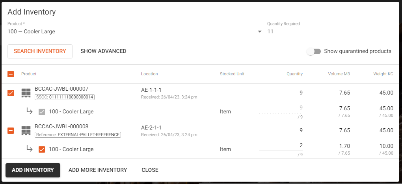
Task: Click the child arrow icon under pallet 000008
Action: tap(30, 149)
